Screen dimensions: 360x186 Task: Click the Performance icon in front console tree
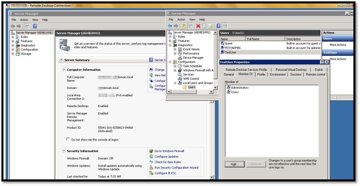tap(180, 53)
